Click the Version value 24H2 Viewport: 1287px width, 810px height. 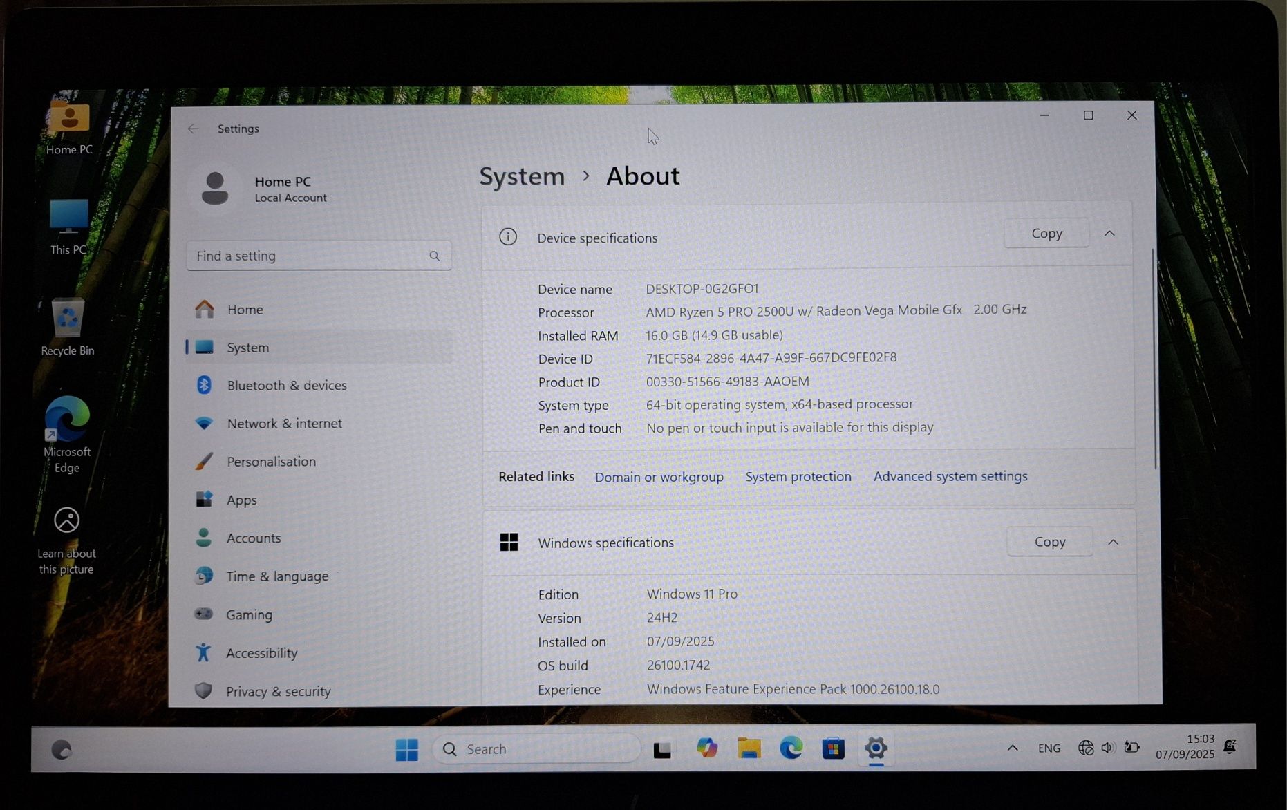pos(662,617)
